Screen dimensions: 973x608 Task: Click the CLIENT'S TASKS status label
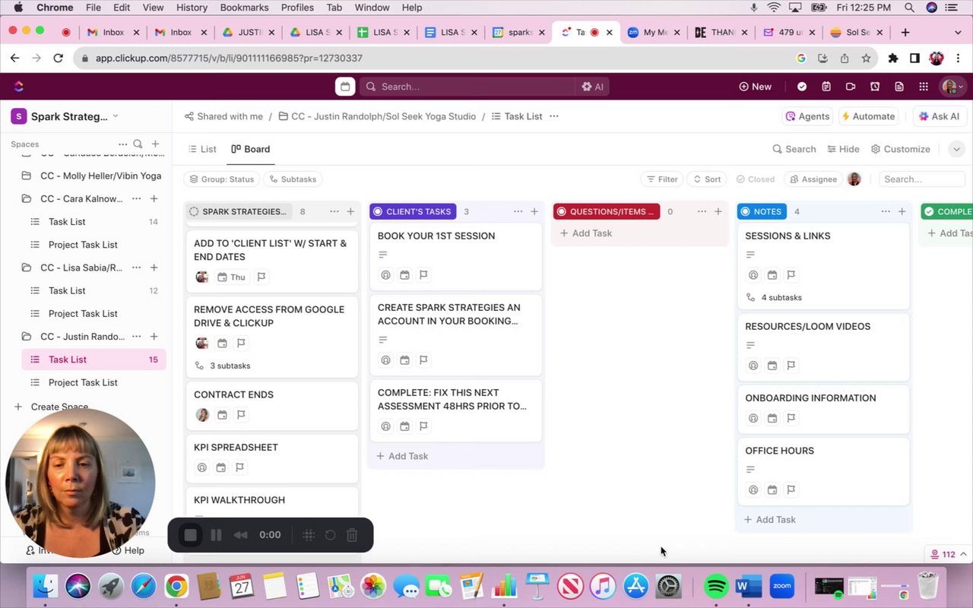click(412, 211)
